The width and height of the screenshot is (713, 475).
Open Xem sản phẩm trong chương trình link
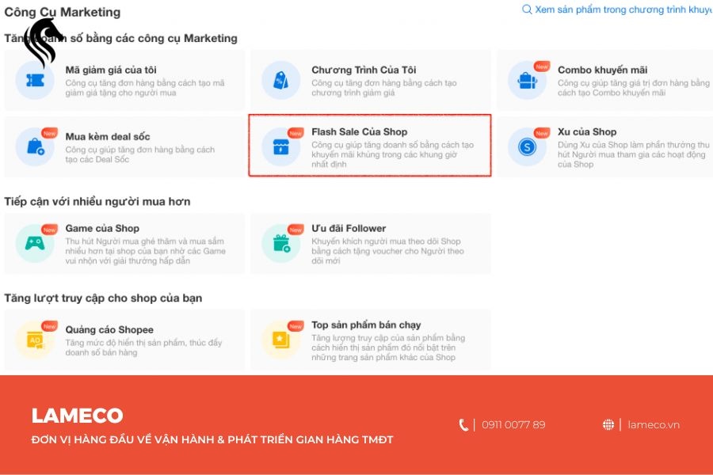click(624, 9)
